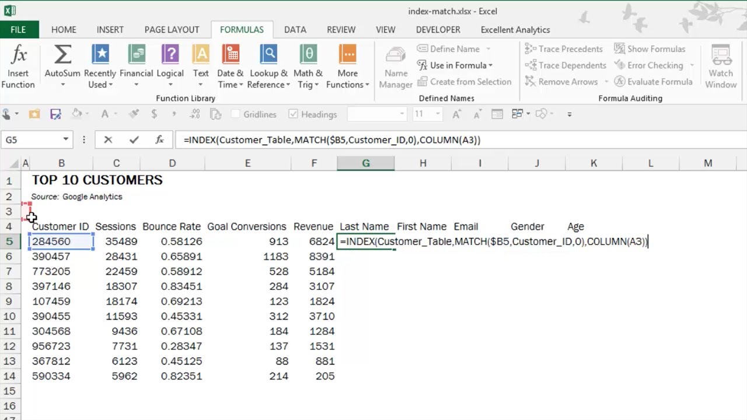This screenshot has height=420, width=747.
Task: Customize quick access toolbar dropdown
Action: pos(570,114)
